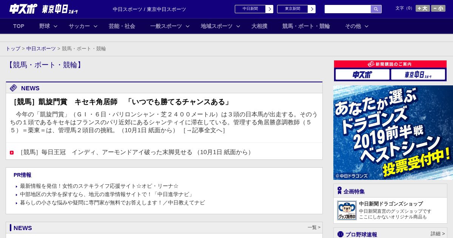Click the 中スポ logo in header
This screenshot has width=453, height=238.
click(x=23, y=9)
